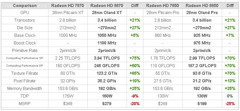The image size is (240, 111).
Task: Click the Transistors row label
Action: coord(25,20)
